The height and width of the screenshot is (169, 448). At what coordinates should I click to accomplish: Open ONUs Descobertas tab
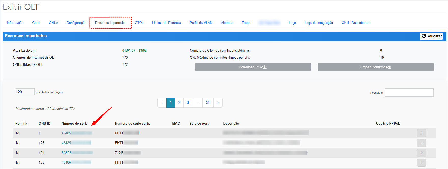pos(356,23)
